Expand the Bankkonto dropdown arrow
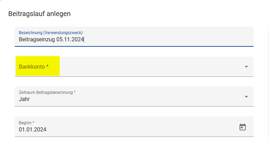The image size is (269, 142). click(246, 67)
